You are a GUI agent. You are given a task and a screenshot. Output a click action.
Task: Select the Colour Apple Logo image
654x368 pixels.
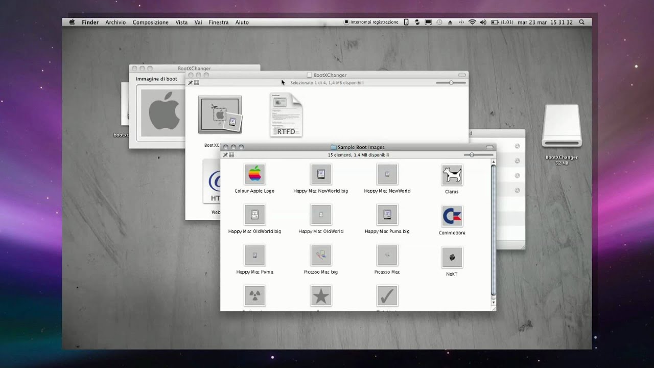click(x=254, y=174)
